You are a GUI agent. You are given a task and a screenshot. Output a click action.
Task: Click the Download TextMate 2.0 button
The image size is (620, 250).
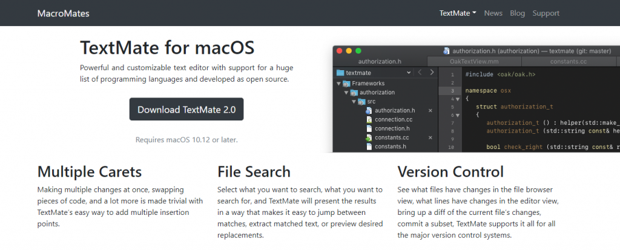186,110
